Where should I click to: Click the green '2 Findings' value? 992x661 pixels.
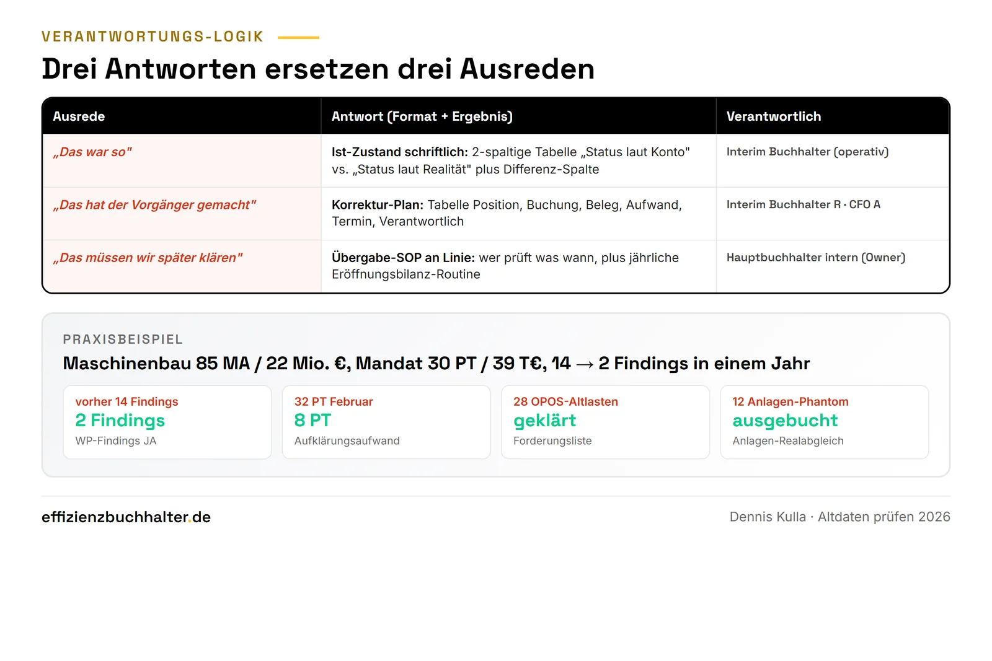point(120,421)
